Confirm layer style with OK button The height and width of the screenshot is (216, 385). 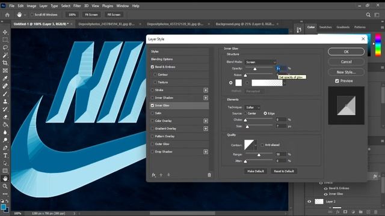pyautogui.click(x=346, y=52)
